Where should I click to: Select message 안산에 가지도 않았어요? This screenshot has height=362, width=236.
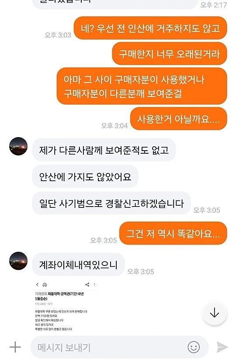point(85,176)
